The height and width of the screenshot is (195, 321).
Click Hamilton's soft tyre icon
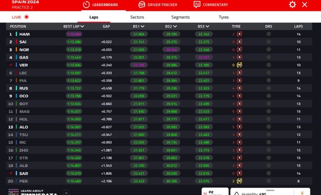coord(240,34)
